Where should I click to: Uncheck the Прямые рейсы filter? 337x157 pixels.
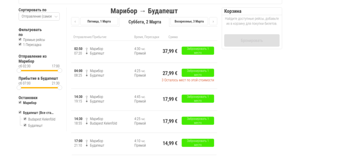(x=20, y=39)
